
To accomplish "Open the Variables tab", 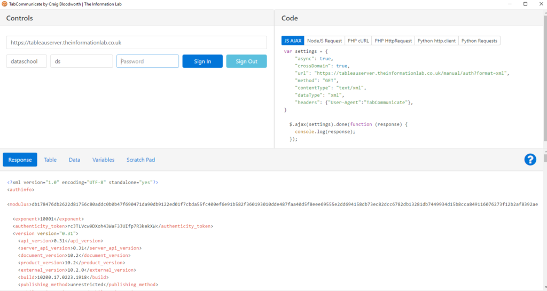I will 103,160.
